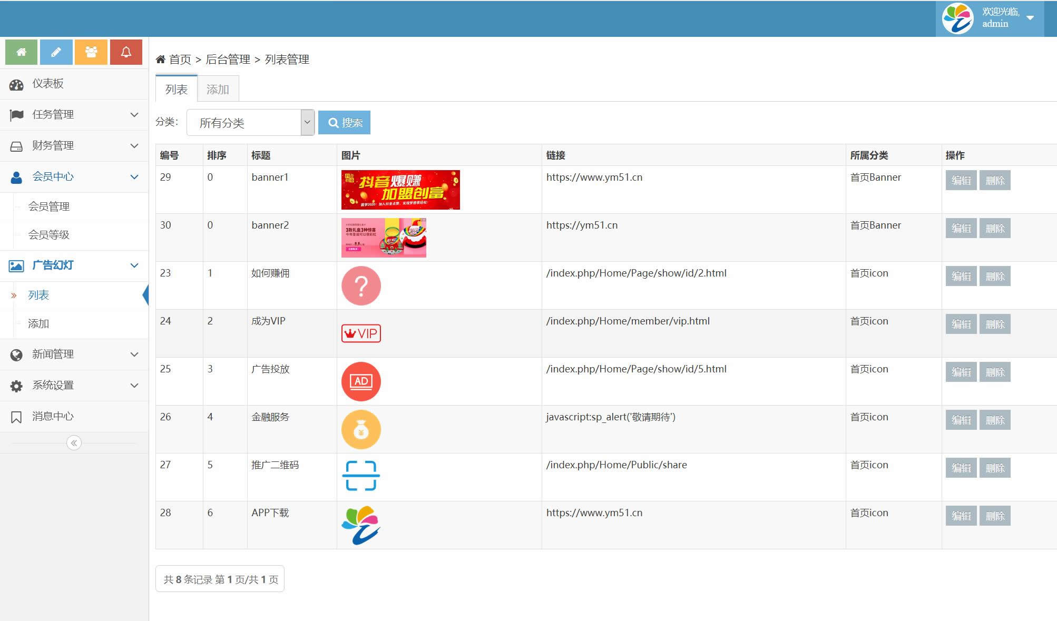
Task: Click the gear icon beside 系统设置
Action: [x=16, y=386]
